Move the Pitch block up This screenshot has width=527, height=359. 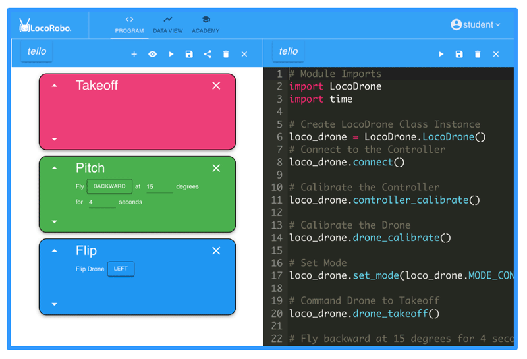coord(55,169)
